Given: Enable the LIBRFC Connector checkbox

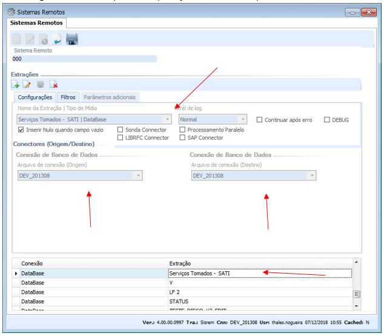Looking at the screenshot, I should (x=120, y=137).
